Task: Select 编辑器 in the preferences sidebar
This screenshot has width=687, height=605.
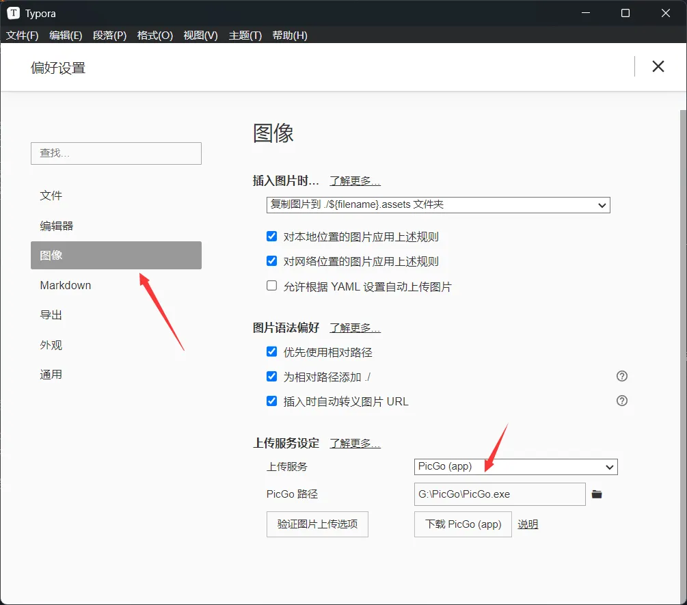Action: coord(116,226)
